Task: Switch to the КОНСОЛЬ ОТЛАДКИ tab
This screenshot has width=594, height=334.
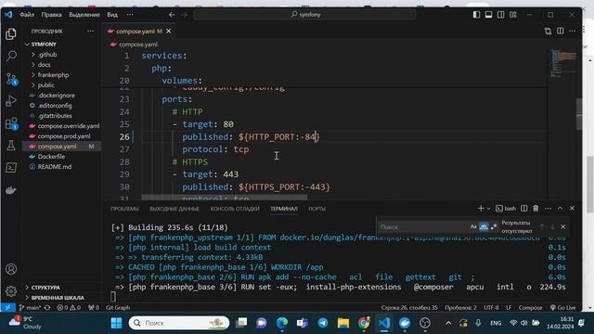Action: [235, 209]
